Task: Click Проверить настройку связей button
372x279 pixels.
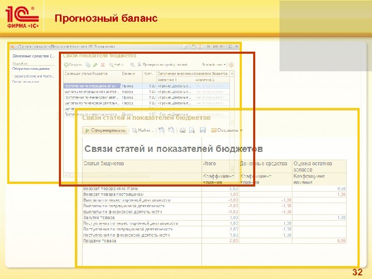Action: tap(163, 65)
